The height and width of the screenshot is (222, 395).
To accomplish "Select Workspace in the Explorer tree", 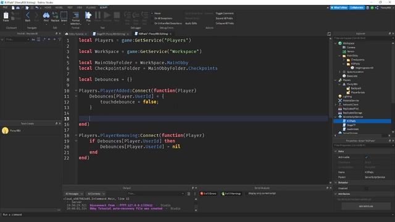I will tap(348, 43).
